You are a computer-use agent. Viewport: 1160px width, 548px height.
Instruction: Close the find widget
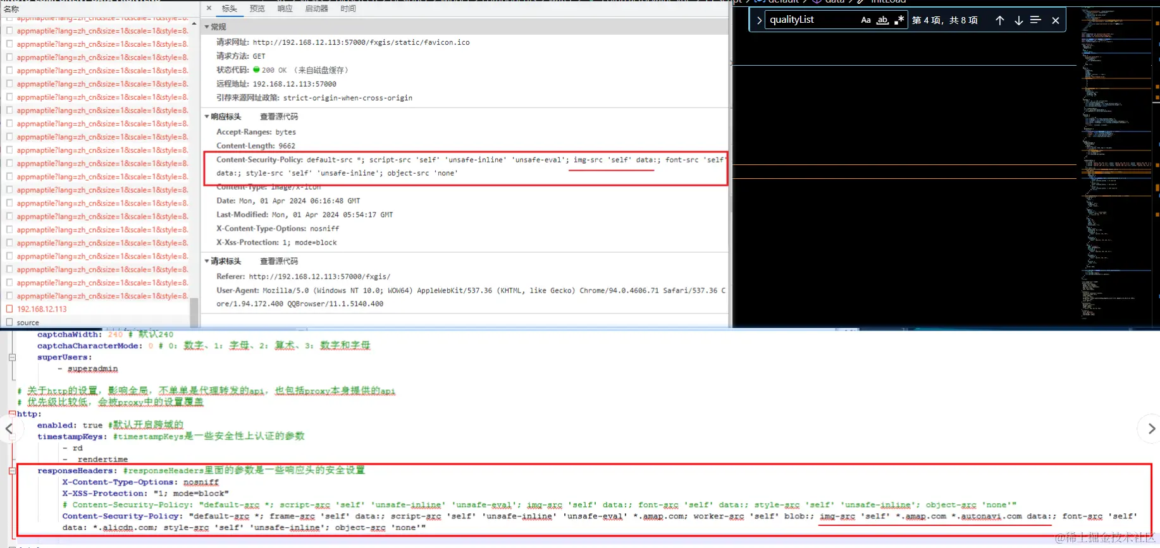tap(1055, 20)
